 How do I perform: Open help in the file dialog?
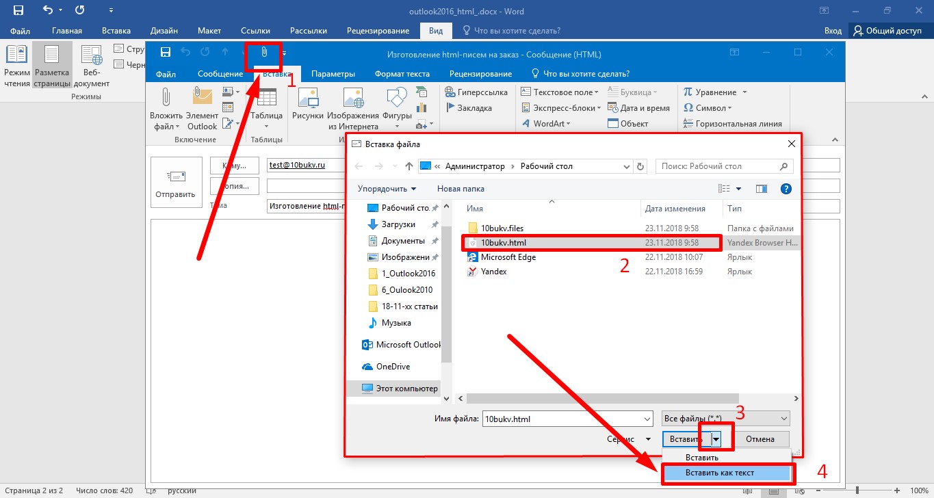786,189
